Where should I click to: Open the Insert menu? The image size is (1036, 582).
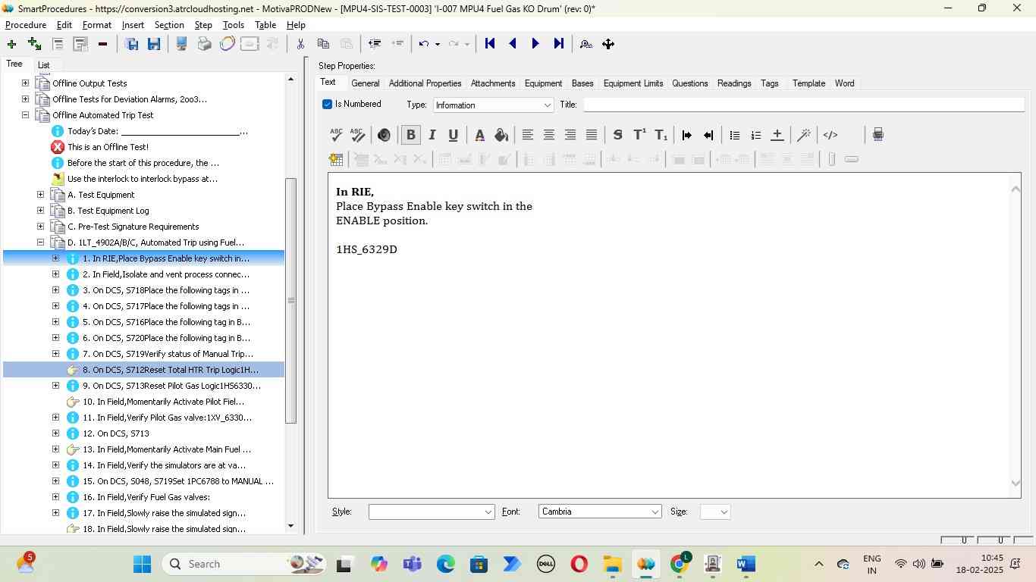[133, 25]
